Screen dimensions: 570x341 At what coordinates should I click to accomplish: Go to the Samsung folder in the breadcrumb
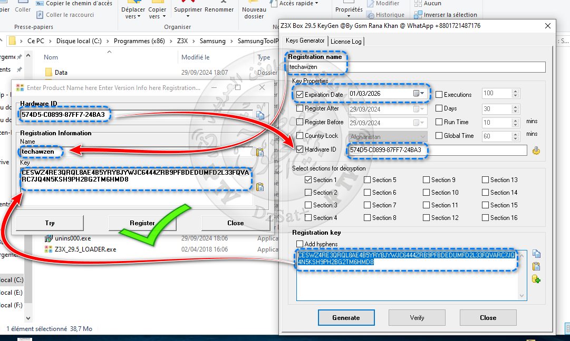tap(212, 41)
